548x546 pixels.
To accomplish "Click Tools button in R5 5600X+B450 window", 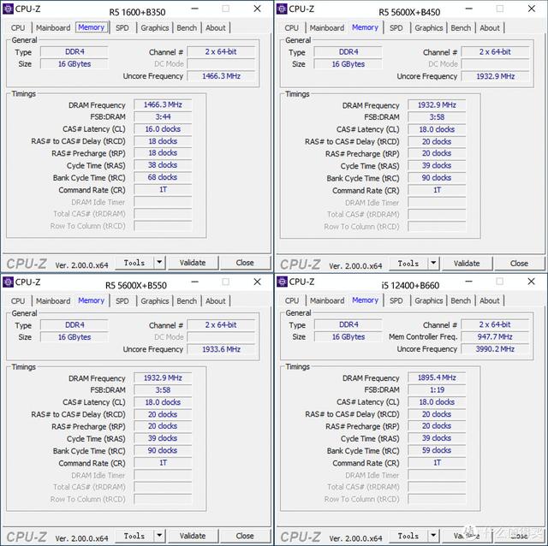I will [408, 264].
